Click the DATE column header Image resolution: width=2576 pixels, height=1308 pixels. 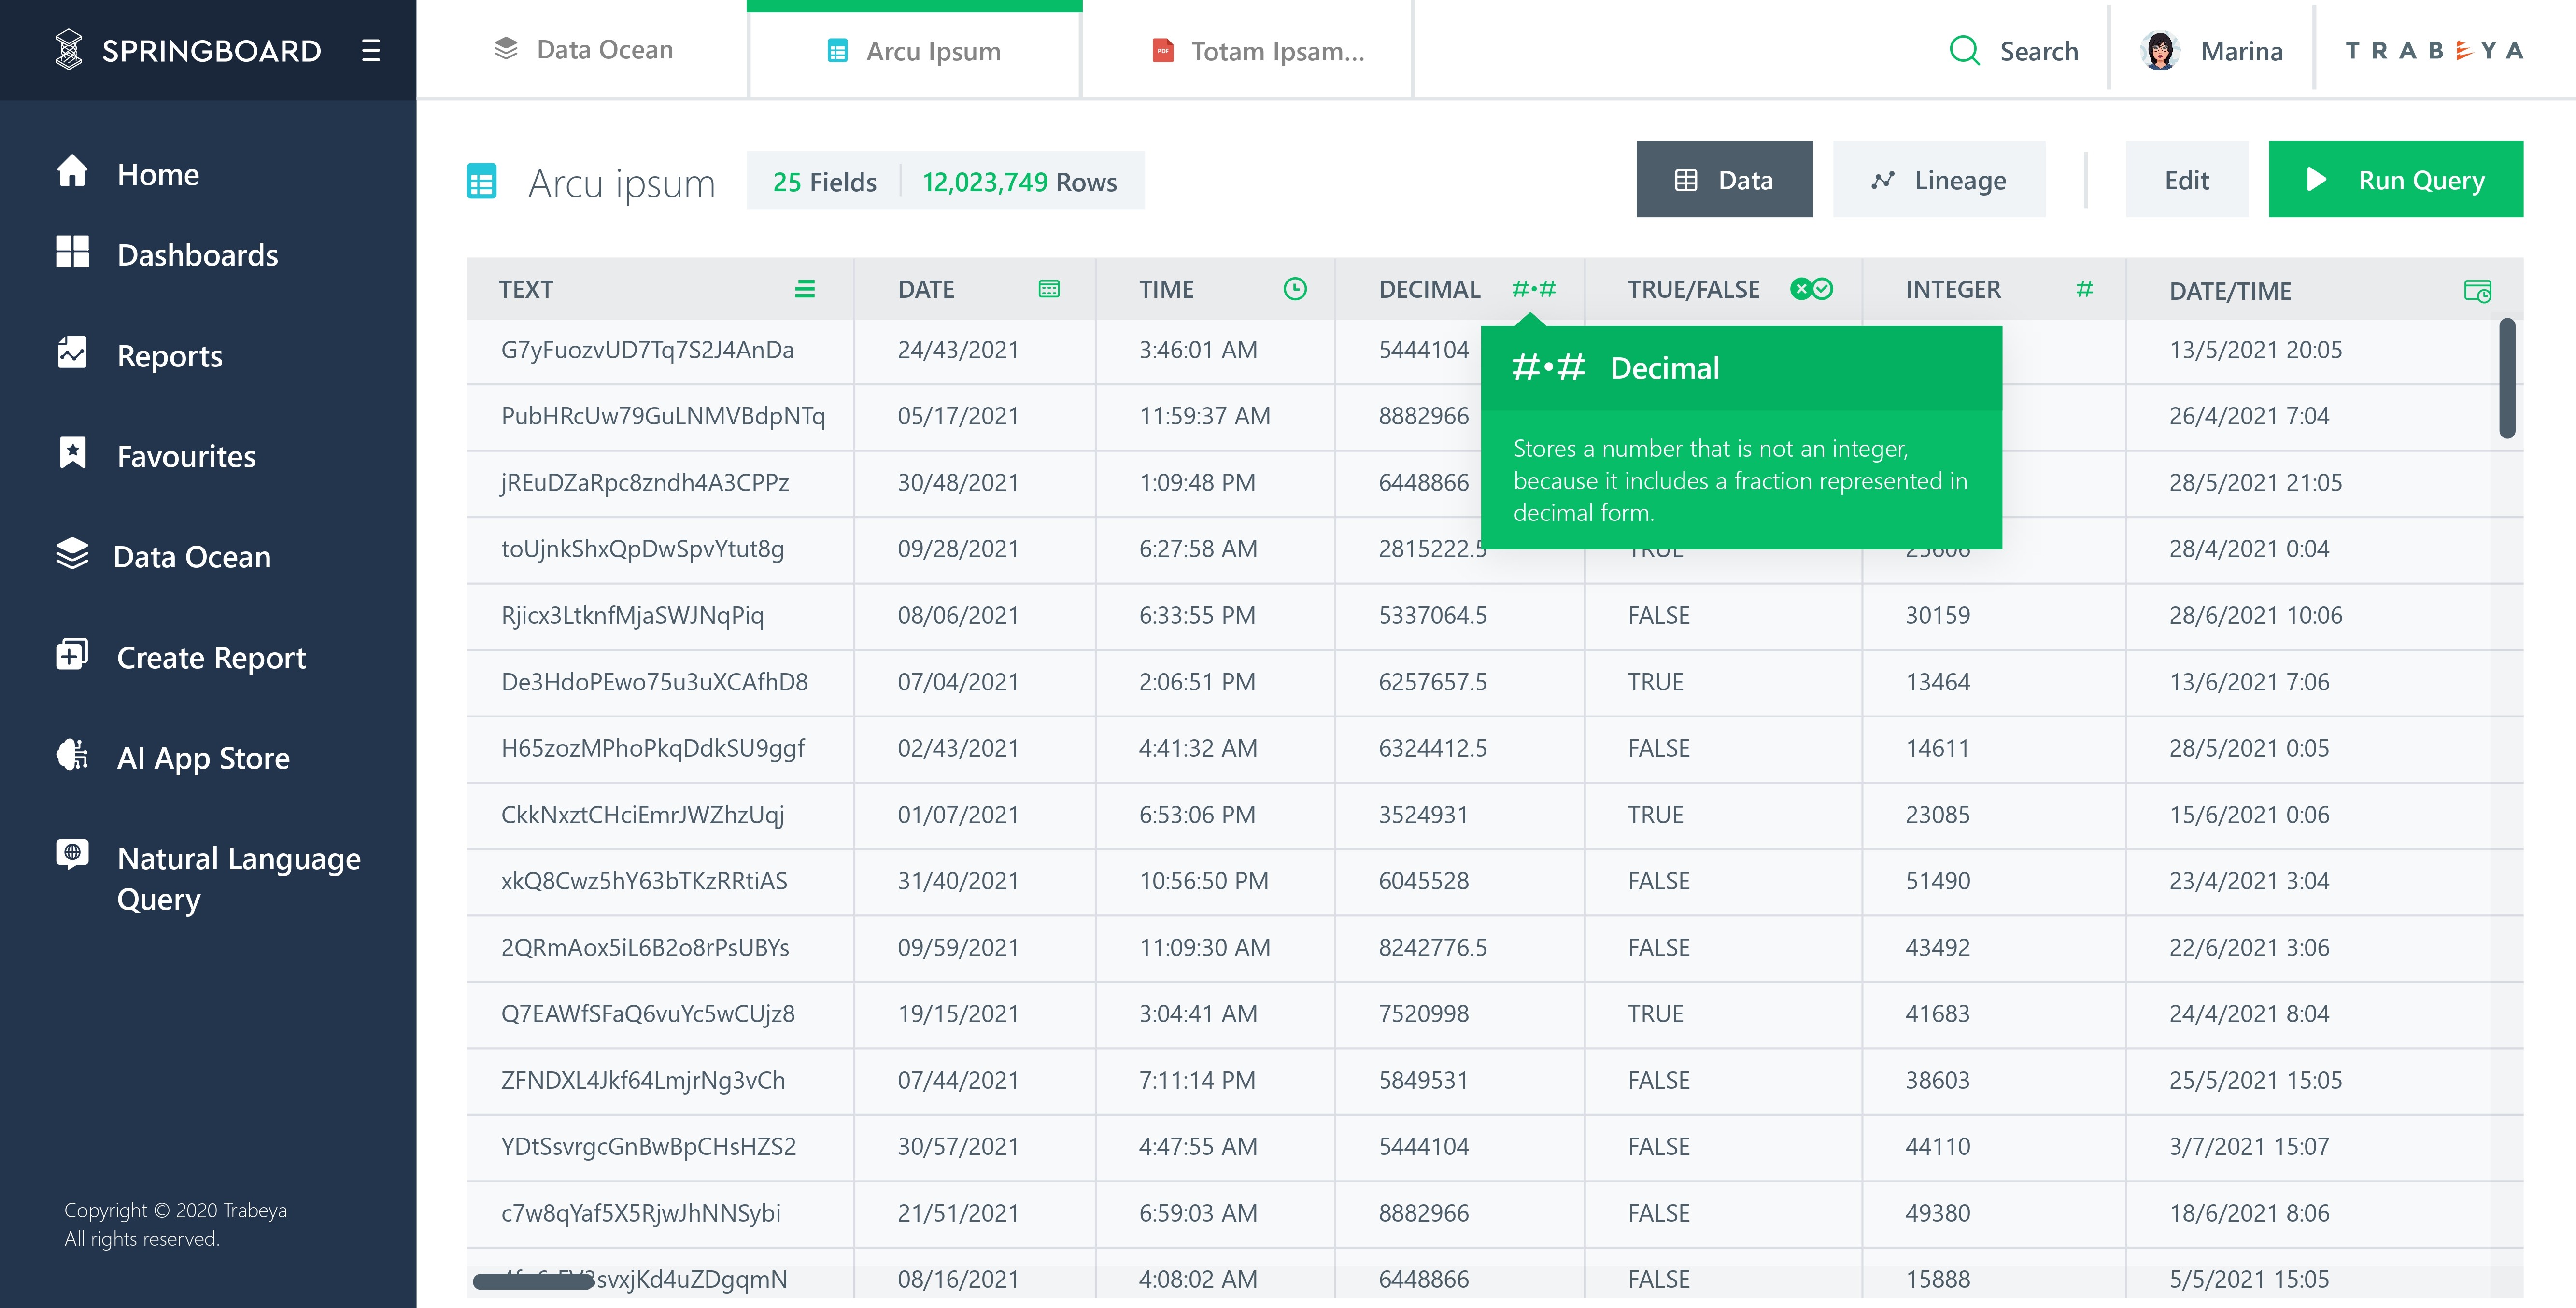click(975, 289)
